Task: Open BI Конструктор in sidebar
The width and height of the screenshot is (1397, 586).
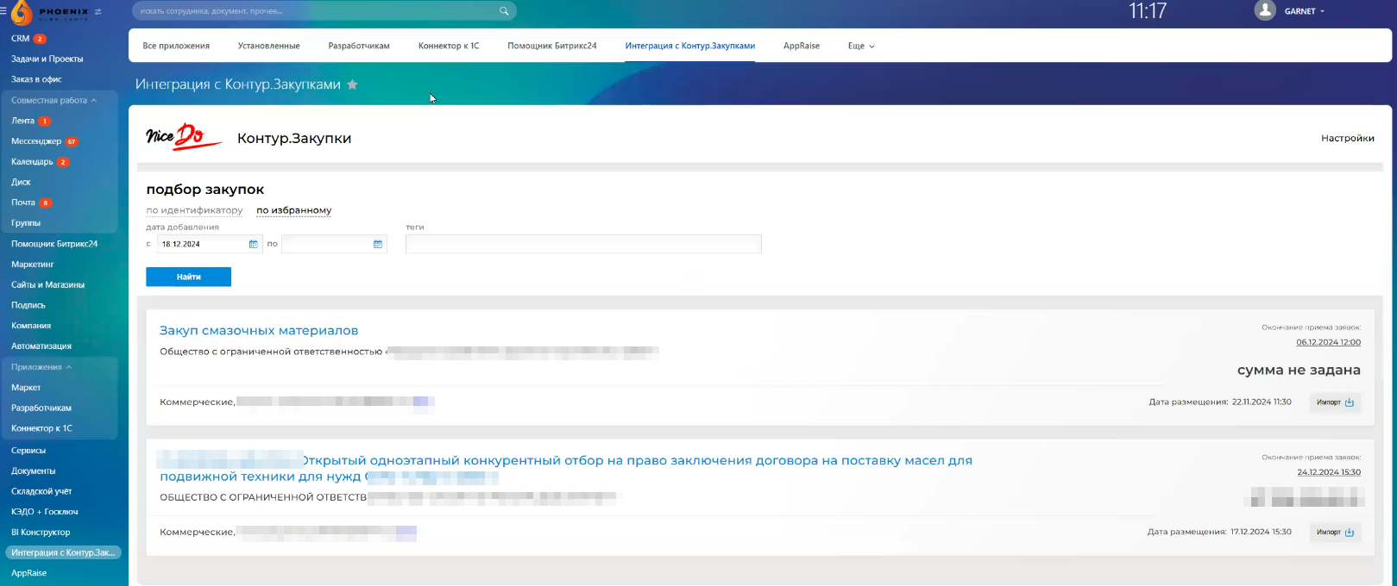Action: (x=41, y=533)
